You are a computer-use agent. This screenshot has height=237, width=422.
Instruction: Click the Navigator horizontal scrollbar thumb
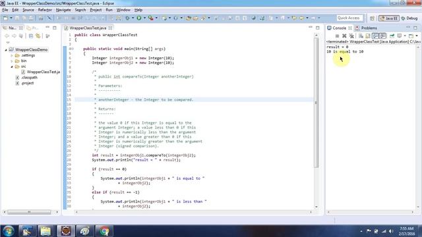pos(29,212)
